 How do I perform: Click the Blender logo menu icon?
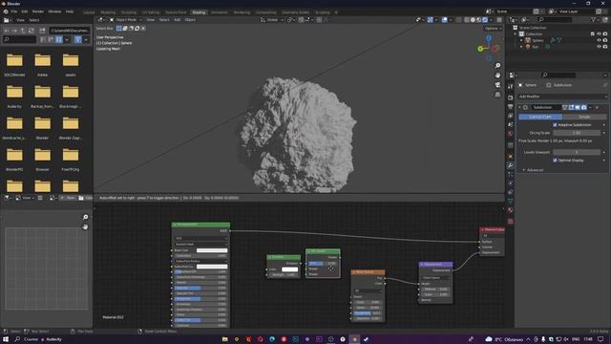(x=6, y=11)
